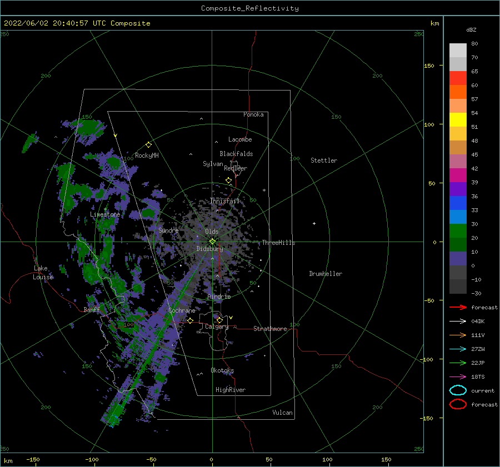This screenshot has width=500, height=467.
Task: Click the Calgary city label
Action: tap(217, 327)
